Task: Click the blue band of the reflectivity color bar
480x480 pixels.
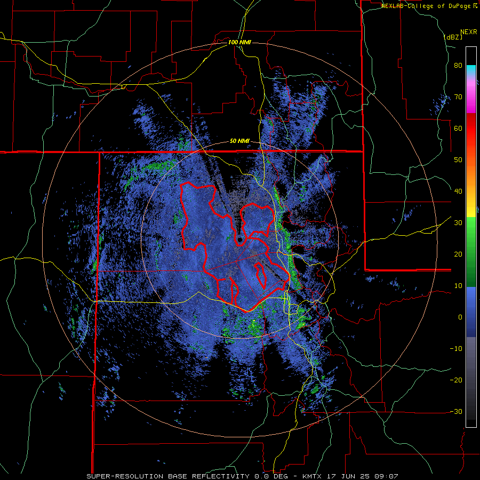Action: [x=471, y=312]
